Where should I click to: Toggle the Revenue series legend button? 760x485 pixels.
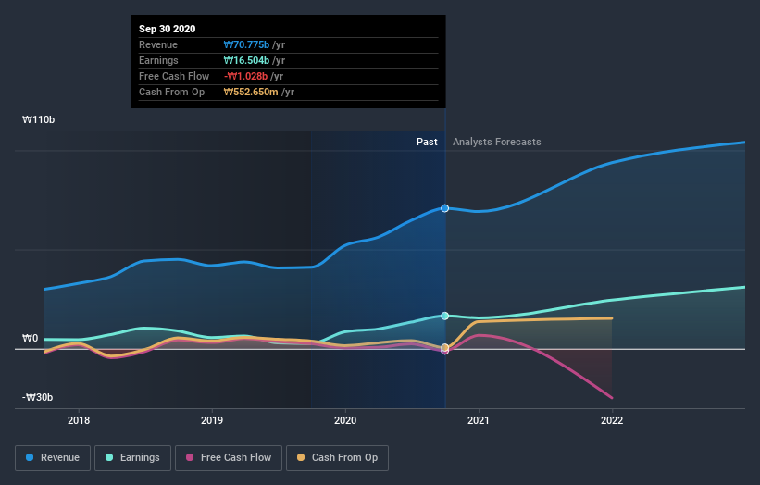tap(53, 458)
